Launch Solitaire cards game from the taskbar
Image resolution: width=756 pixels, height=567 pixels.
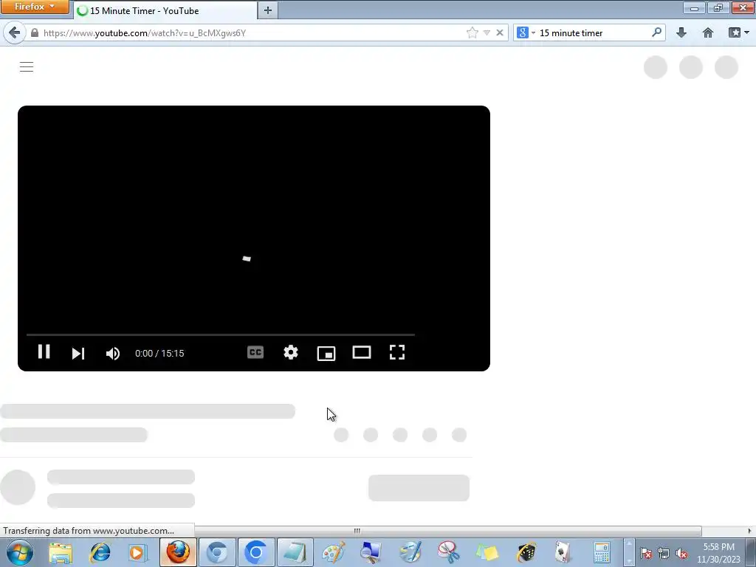point(563,552)
